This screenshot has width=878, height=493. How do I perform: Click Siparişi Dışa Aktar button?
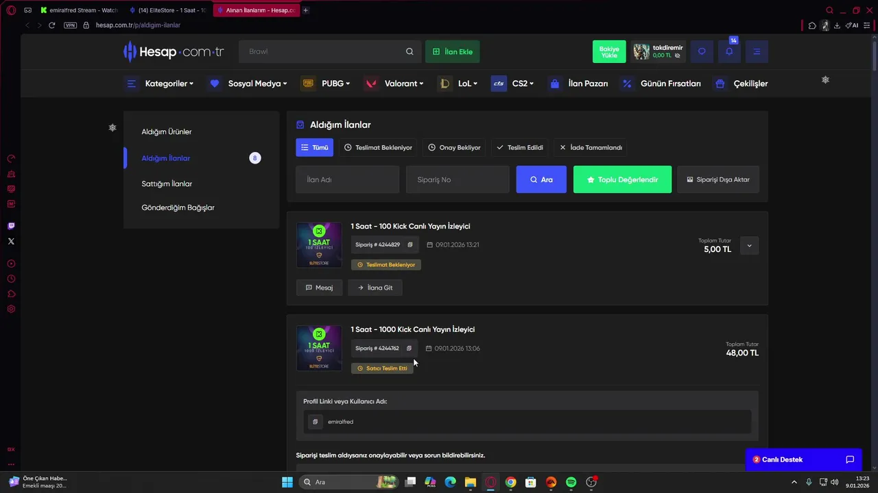pos(718,179)
